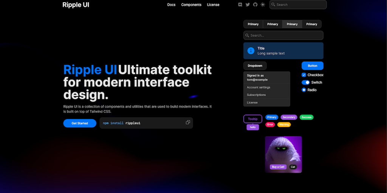The width and height of the screenshot is (387, 193).
Task: Turn off the Switch toggle
Action: pos(305,83)
